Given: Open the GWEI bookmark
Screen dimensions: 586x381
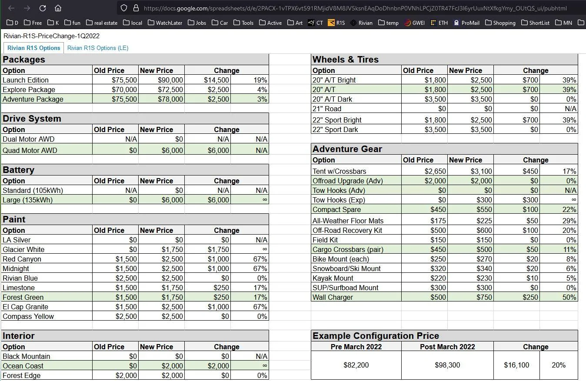Looking at the screenshot, I should click(x=414, y=23).
